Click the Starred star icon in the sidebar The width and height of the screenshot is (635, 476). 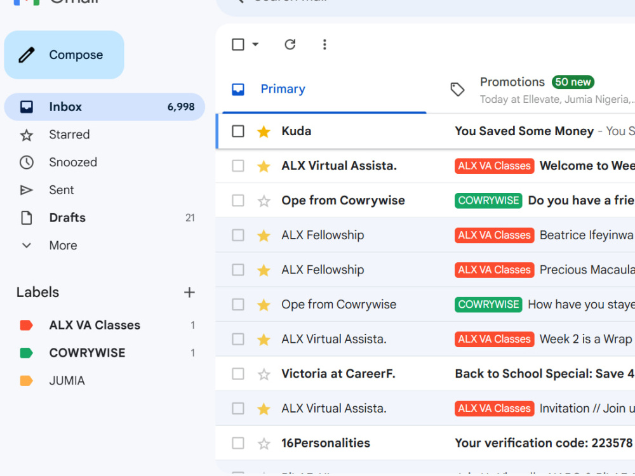tap(27, 135)
